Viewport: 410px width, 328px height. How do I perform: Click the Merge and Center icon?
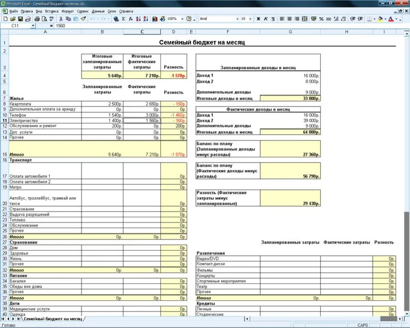(x=304, y=19)
